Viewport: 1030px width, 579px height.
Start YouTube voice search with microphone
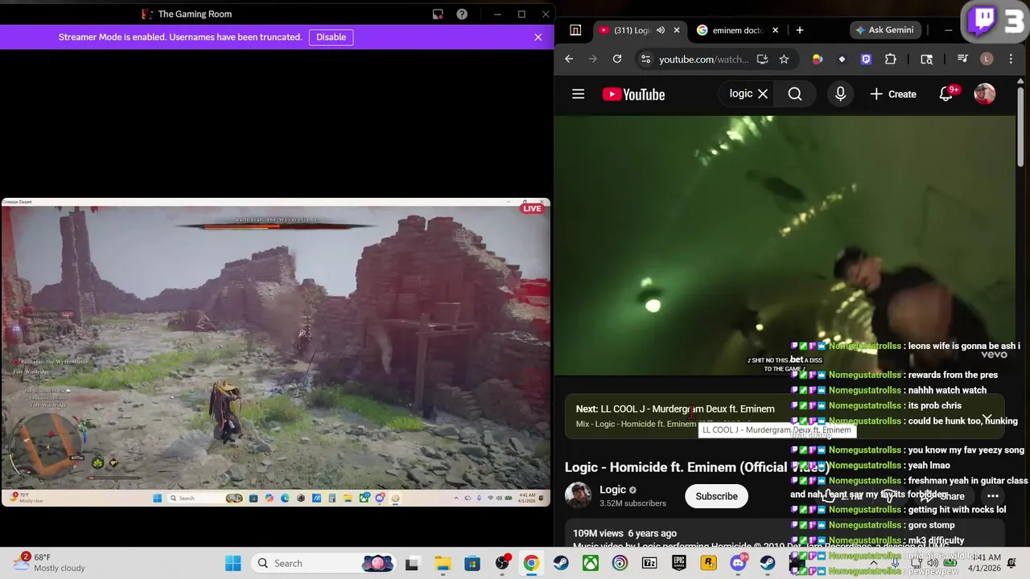[840, 94]
